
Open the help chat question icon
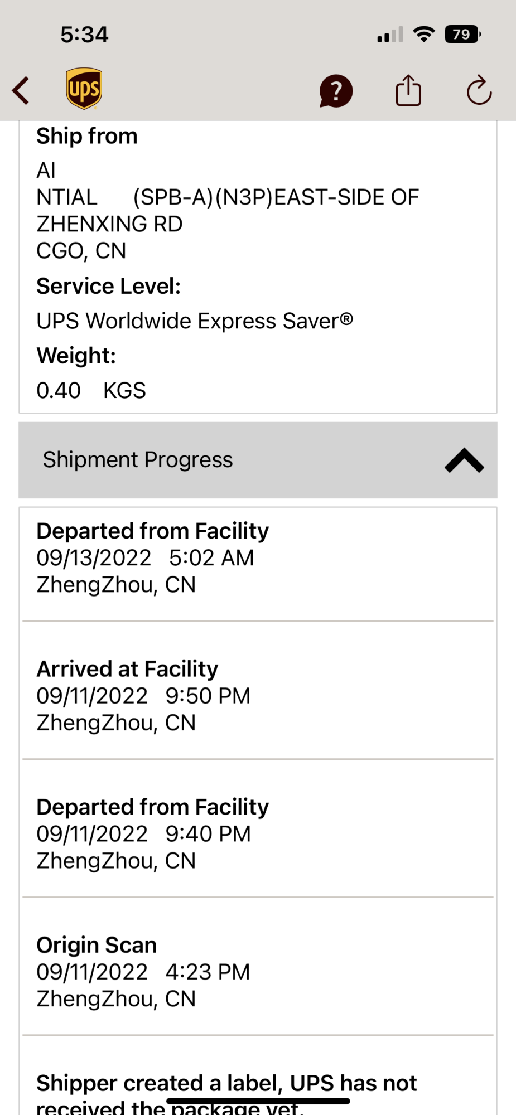pos(336,91)
